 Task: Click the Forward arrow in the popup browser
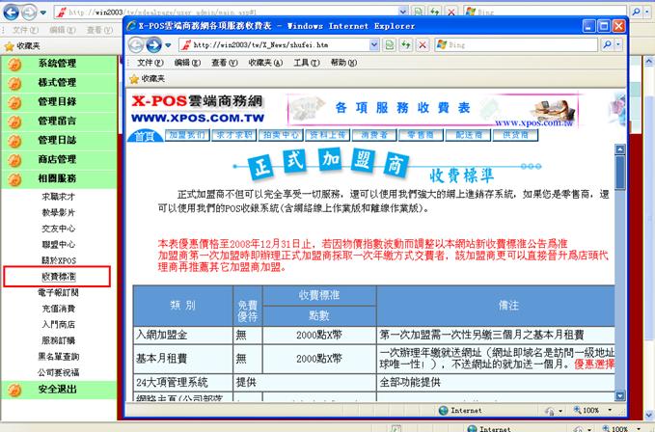click(x=155, y=44)
